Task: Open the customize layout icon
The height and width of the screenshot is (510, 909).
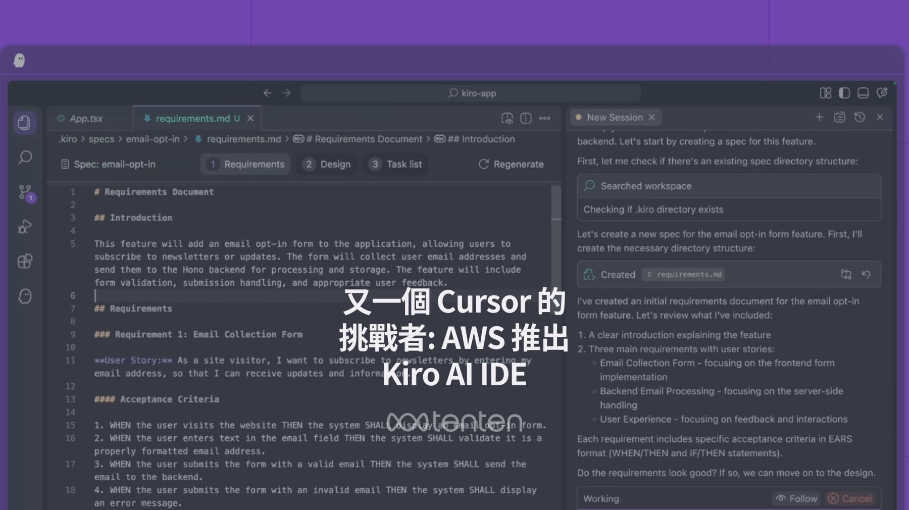Action: coord(825,93)
